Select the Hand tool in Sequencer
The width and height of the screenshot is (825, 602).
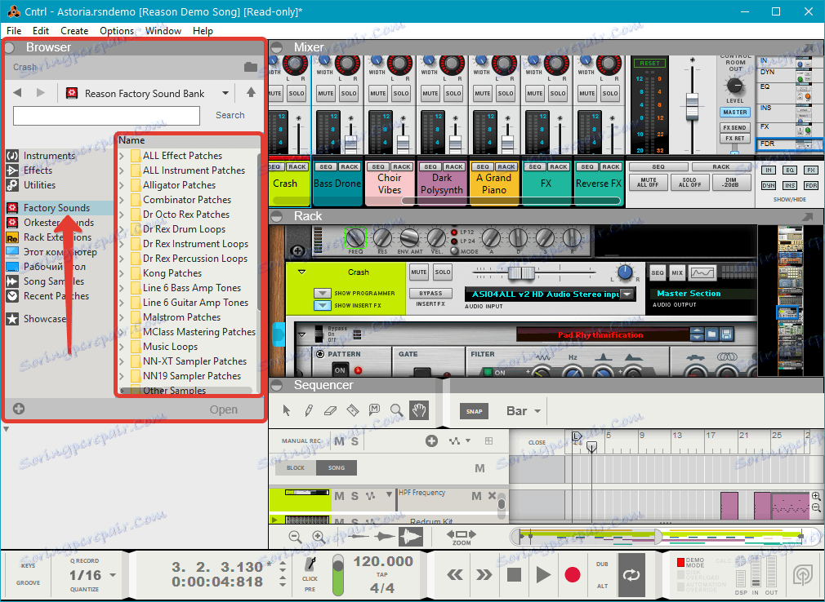click(418, 410)
